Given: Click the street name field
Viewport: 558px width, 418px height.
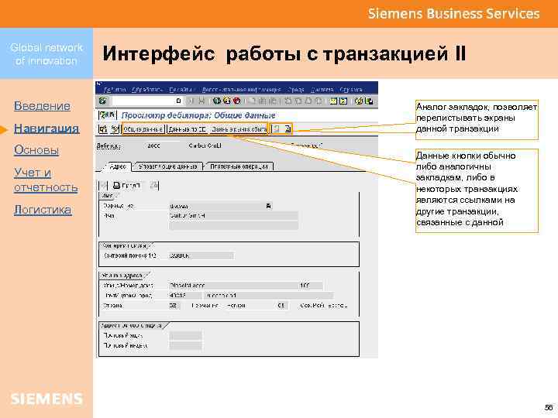Looking at the screenshot, I should [x=233, y=286].
